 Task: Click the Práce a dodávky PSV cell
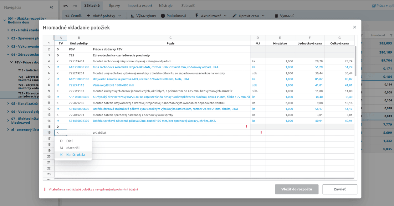click(171, 49)
